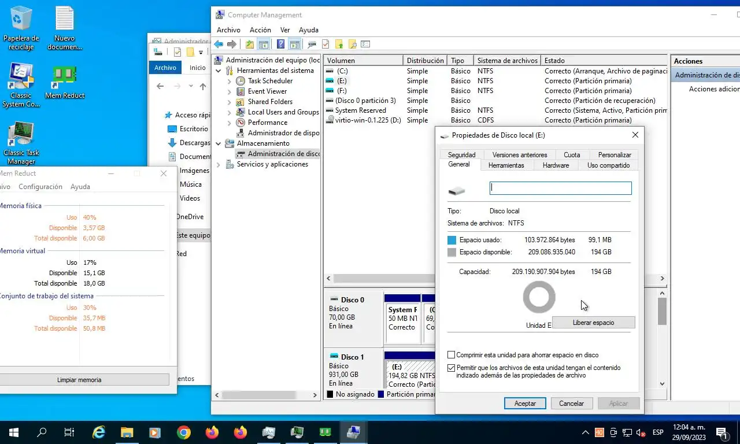The width and height of the screenshot is (740, 444).
Task: Click the Liberar espacio button
Action: [593, 323]
